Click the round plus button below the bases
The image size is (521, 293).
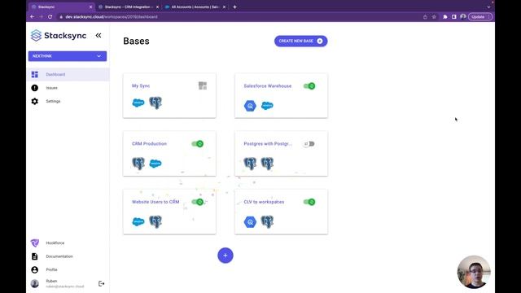(x=225, y=256)
